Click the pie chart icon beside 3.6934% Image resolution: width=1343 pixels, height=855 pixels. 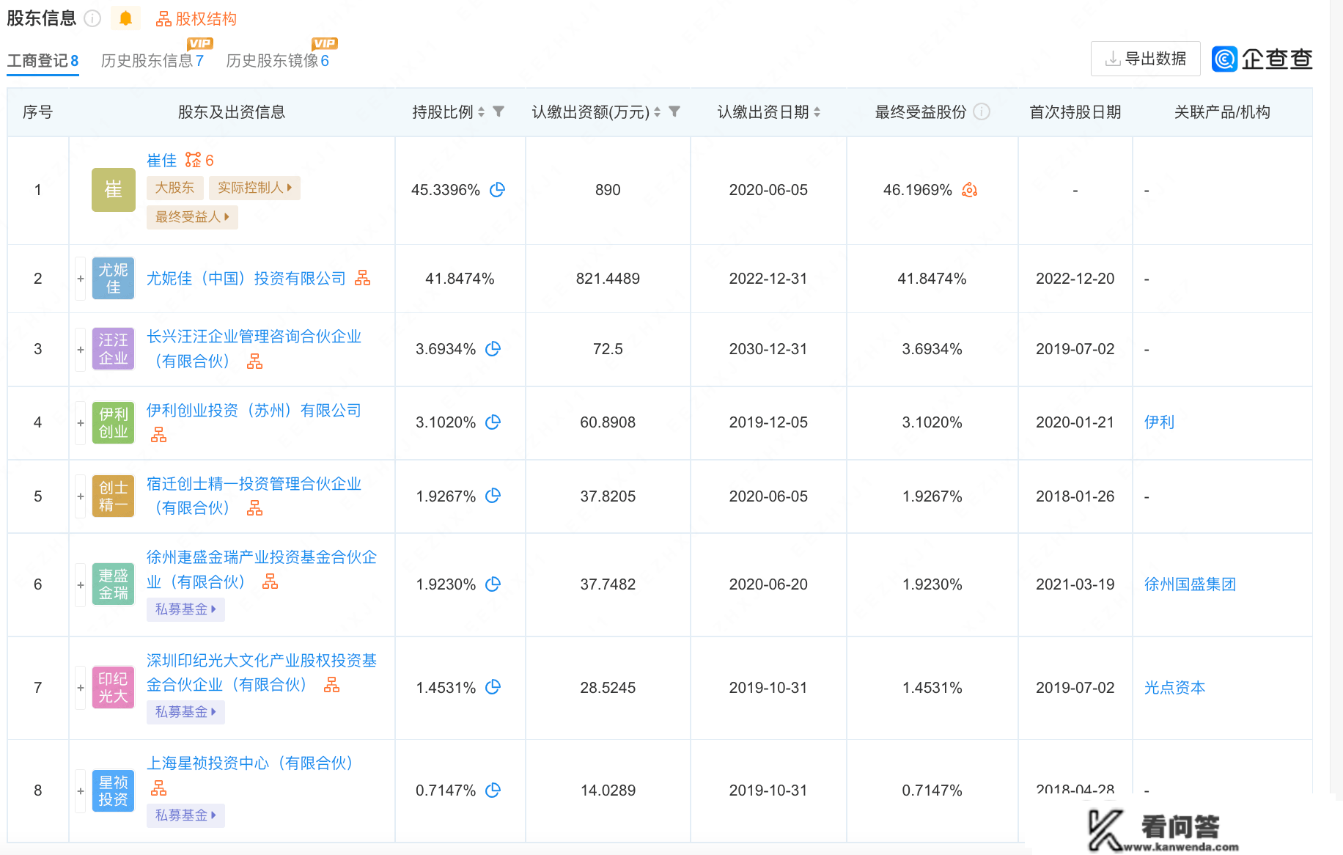pos(493,349)
